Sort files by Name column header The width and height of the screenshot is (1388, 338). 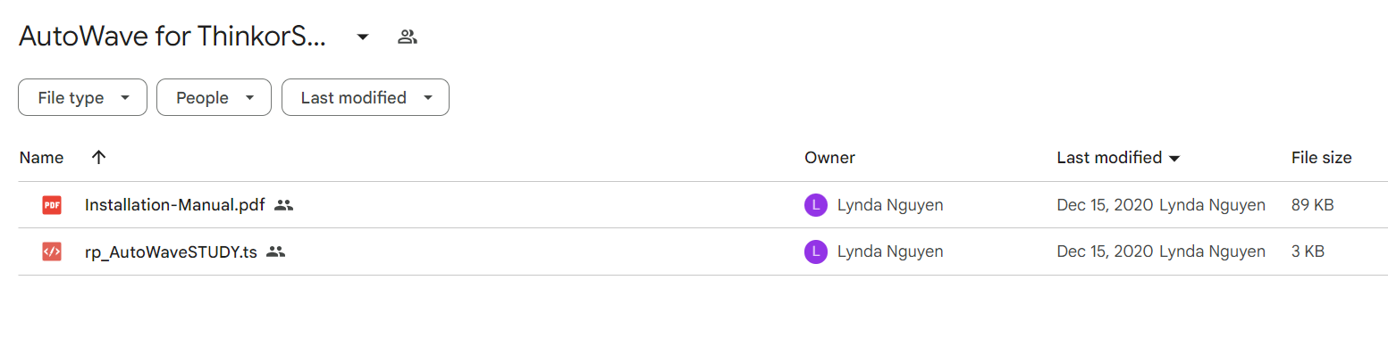tap(41, 158)
